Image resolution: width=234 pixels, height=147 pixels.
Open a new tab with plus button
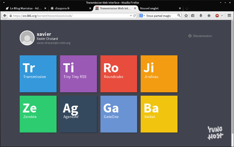click(x=187, y=8)
